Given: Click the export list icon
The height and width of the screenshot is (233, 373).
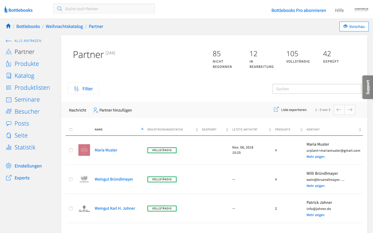Looking at the screenshot, I should tap(276, 110).
